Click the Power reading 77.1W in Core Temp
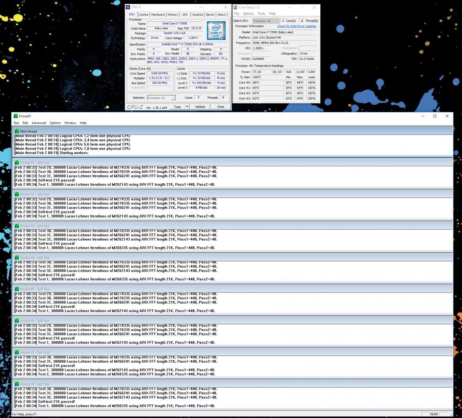The width and height of the screenshot is (462, 418). coord(262,72)
